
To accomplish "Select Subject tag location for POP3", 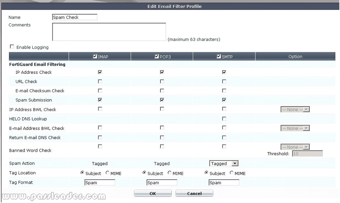I will click(144, 173).
